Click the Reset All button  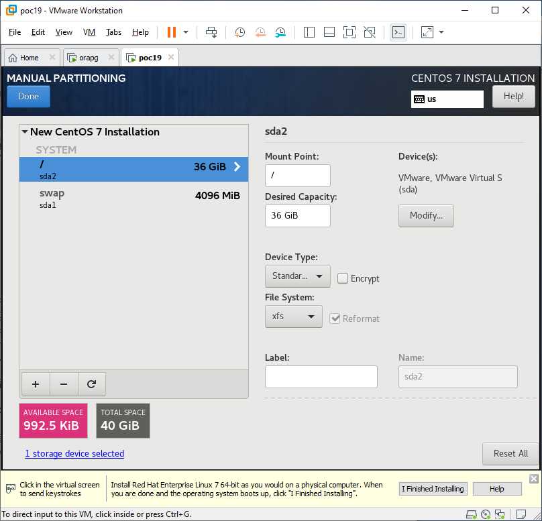point(510,454)
